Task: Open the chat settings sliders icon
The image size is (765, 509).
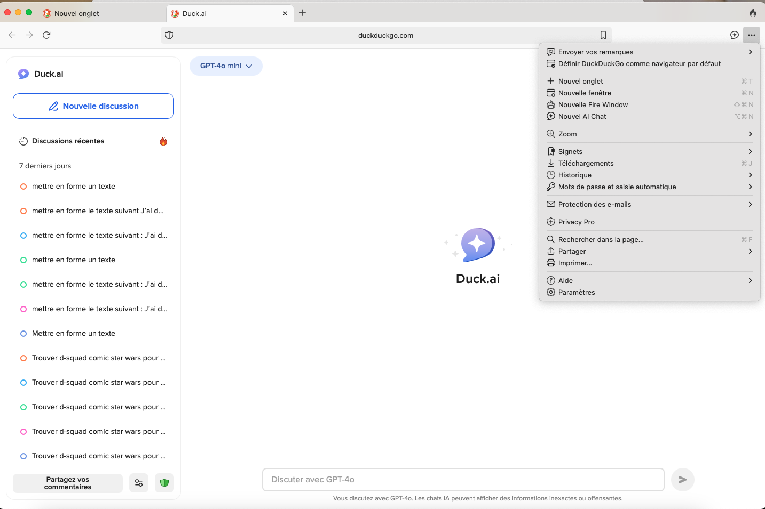Action: (139, 483)
